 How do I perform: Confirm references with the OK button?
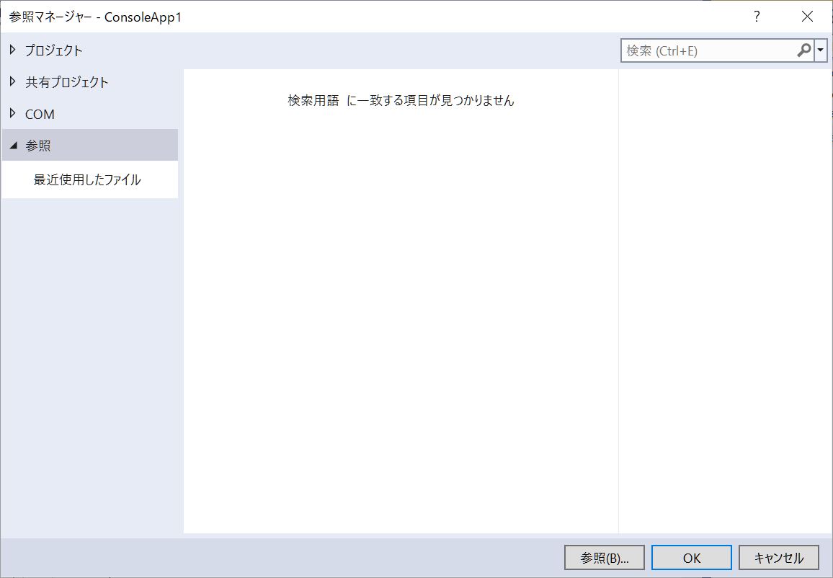(690, 557)
